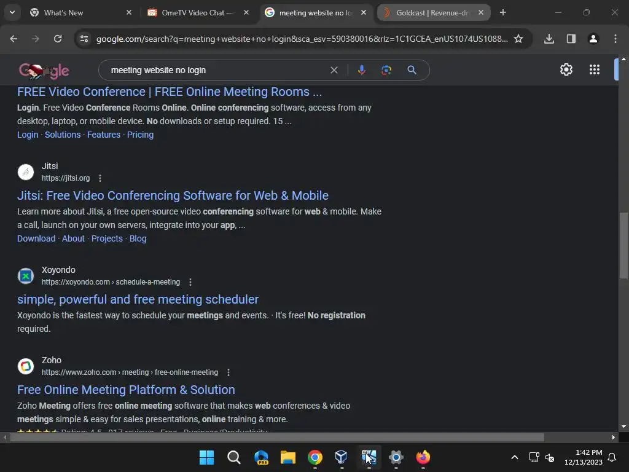Close the OmeTV Video Chat tab
The width and height of the screenshot is (629, 472).
246,12
